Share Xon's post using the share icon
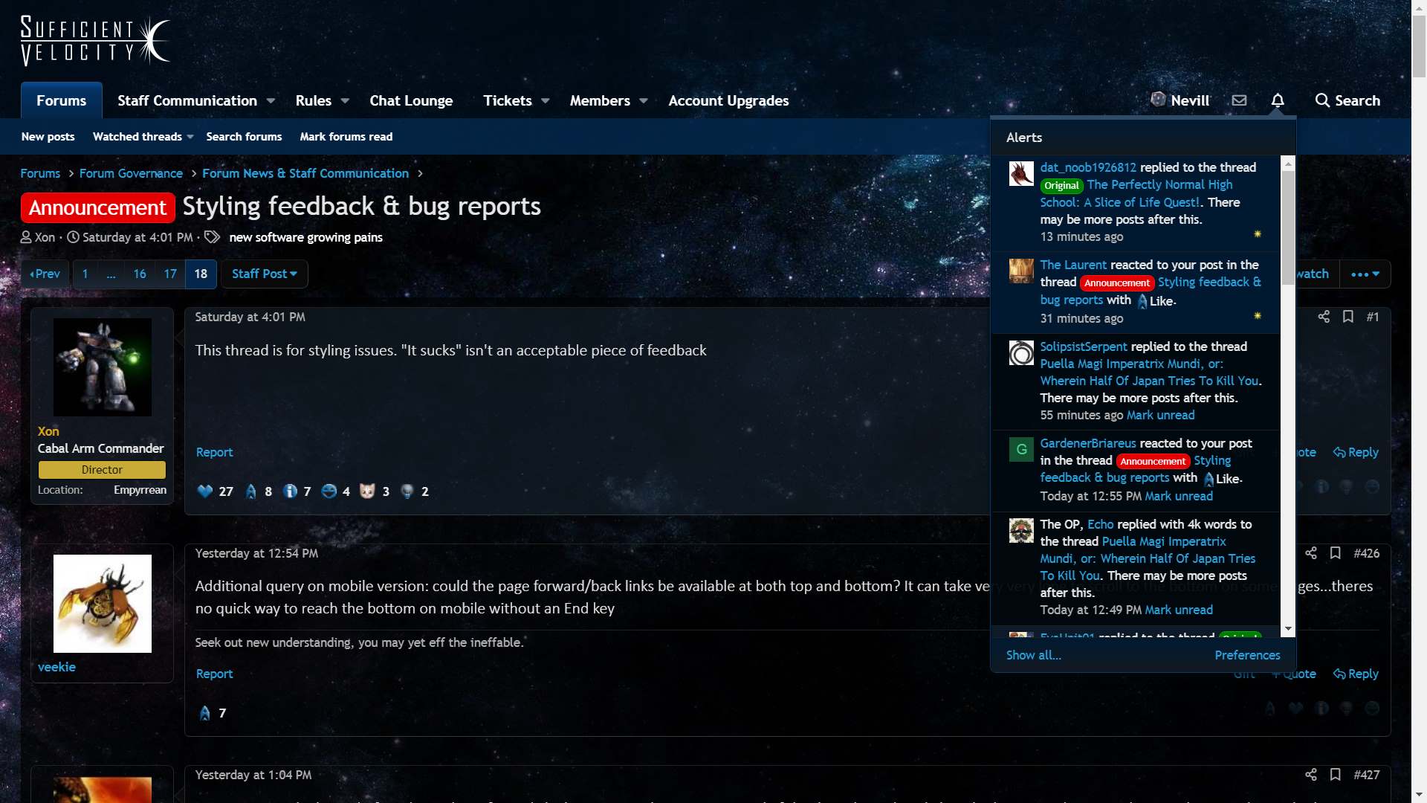Image resolution: width=1427 pixels, height=803 pixels. (1324, 316)
